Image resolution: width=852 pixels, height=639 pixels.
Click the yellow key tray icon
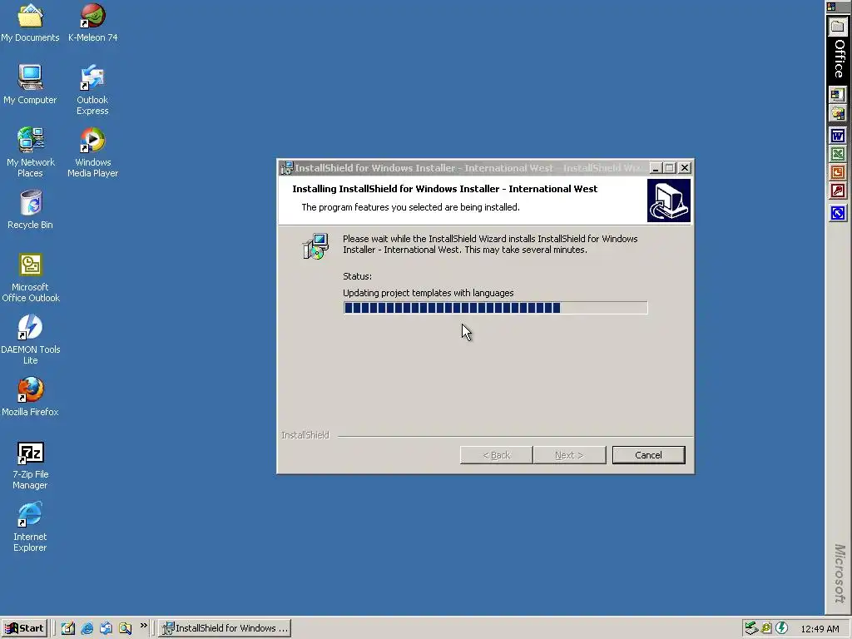766,628
